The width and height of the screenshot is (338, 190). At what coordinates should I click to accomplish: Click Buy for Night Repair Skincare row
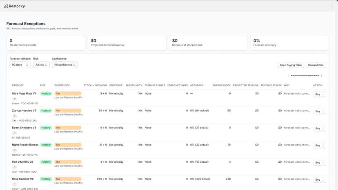(318, 146)
